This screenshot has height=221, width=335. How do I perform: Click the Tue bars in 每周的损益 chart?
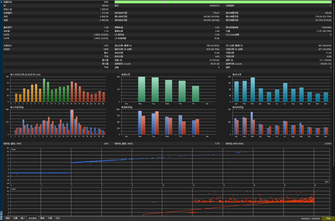155,123
